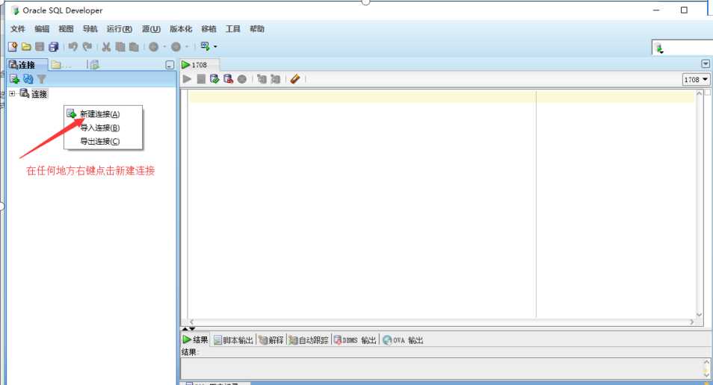Choose 新建连接(A) from context menu
713x385 pixels.
[x=99, y=114]
